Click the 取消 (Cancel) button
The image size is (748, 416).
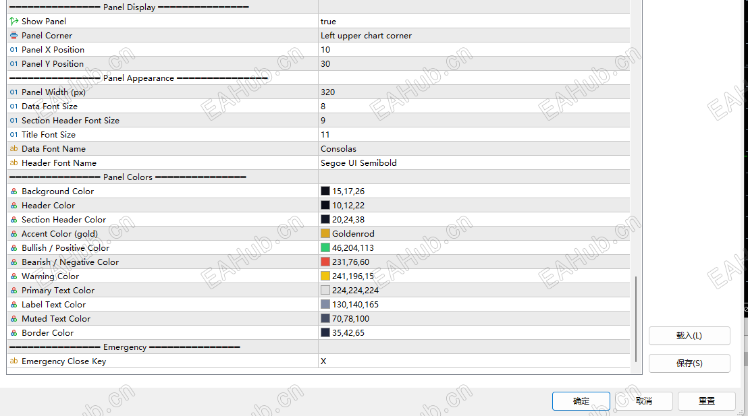pos(644,401)
